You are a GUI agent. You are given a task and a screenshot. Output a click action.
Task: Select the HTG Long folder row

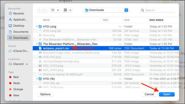click(106, 26)
